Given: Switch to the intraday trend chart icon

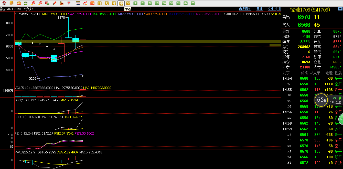Looking at the screenshot, I should pyautogui.click(x=85, y=3).
